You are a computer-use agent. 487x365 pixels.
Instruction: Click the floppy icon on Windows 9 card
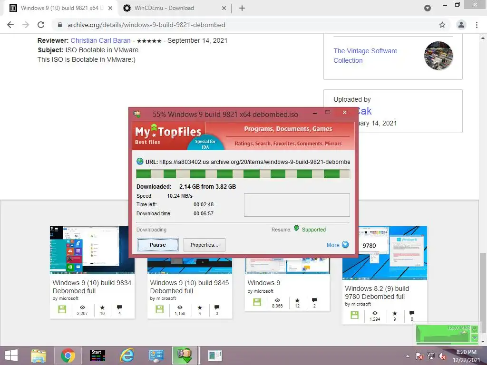tap(257, 302)
